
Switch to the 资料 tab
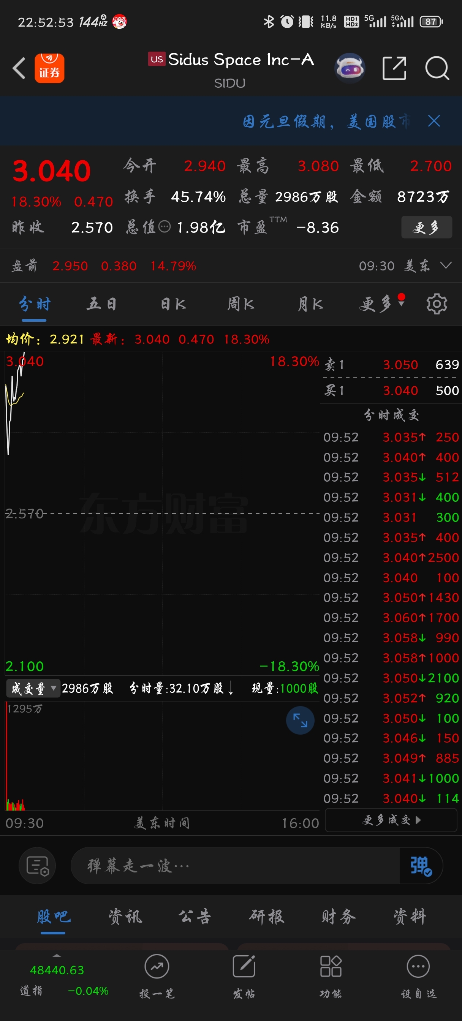pos(410,917)
